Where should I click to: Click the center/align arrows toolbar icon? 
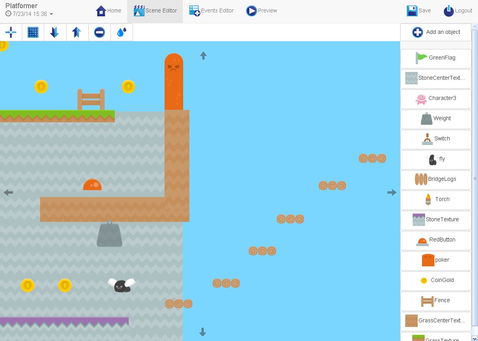pos(11,32)
